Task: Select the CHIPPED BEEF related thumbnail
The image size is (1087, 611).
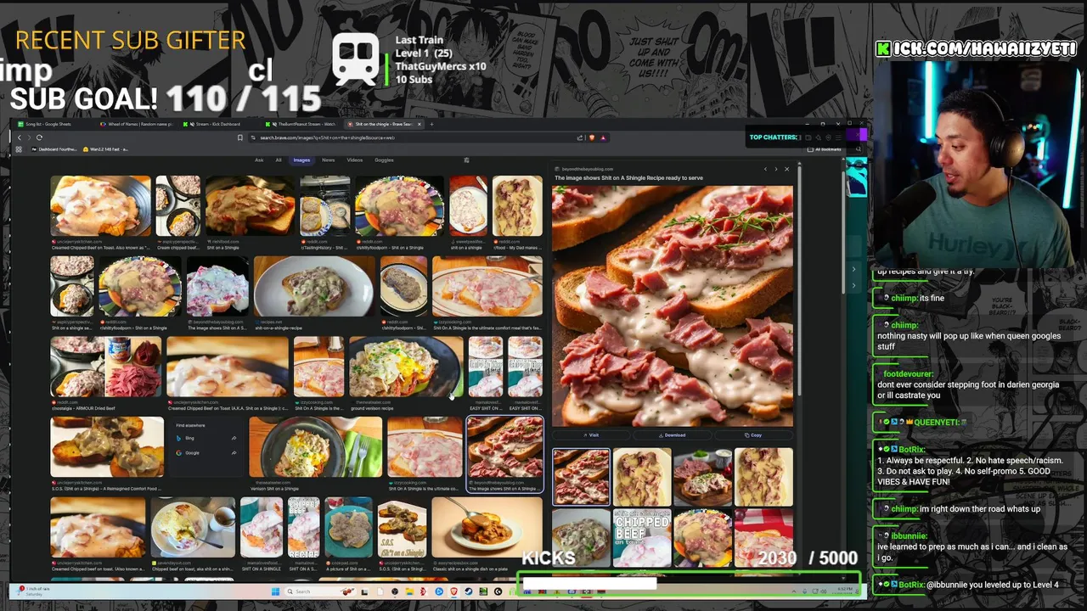Action: 642,538
